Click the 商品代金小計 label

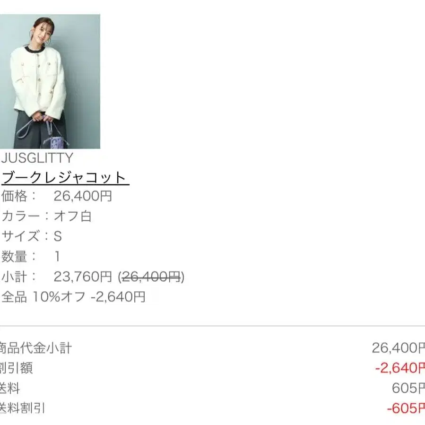tap(35, 348)
